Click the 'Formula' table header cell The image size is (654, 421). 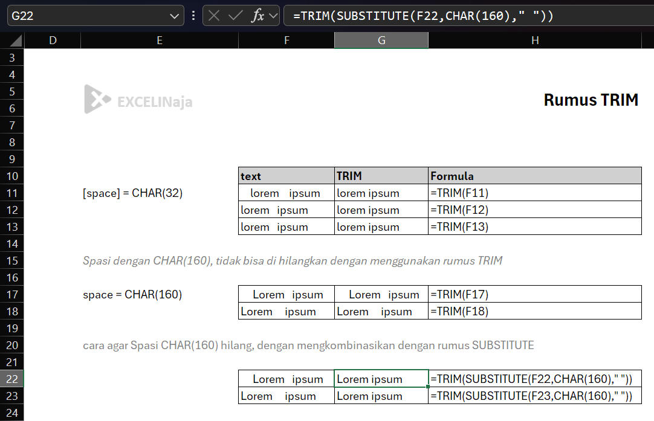(535, 176)
